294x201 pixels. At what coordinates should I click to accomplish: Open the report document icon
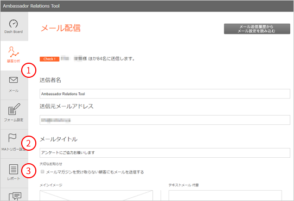point(14,169)
